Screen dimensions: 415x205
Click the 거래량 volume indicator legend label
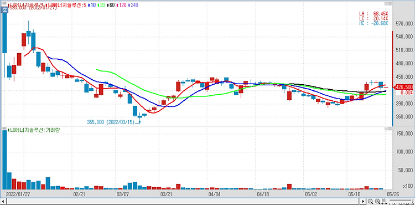point(34,130)
